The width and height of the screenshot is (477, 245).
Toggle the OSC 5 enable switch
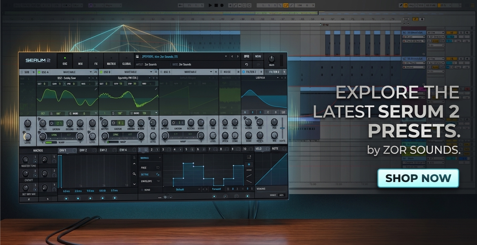click(x=161, y=72)
